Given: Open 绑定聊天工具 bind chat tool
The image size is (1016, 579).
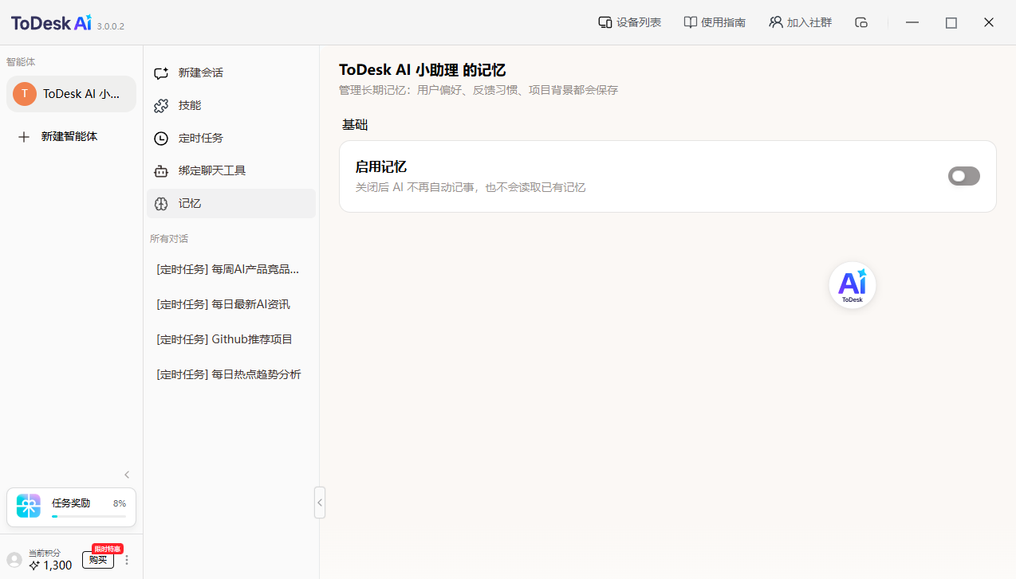Looking at the screenshot, I should coord(231,170).
